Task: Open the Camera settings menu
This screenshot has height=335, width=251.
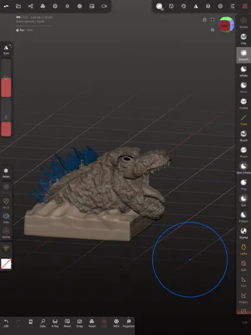Action: click(x=104, y=6)
